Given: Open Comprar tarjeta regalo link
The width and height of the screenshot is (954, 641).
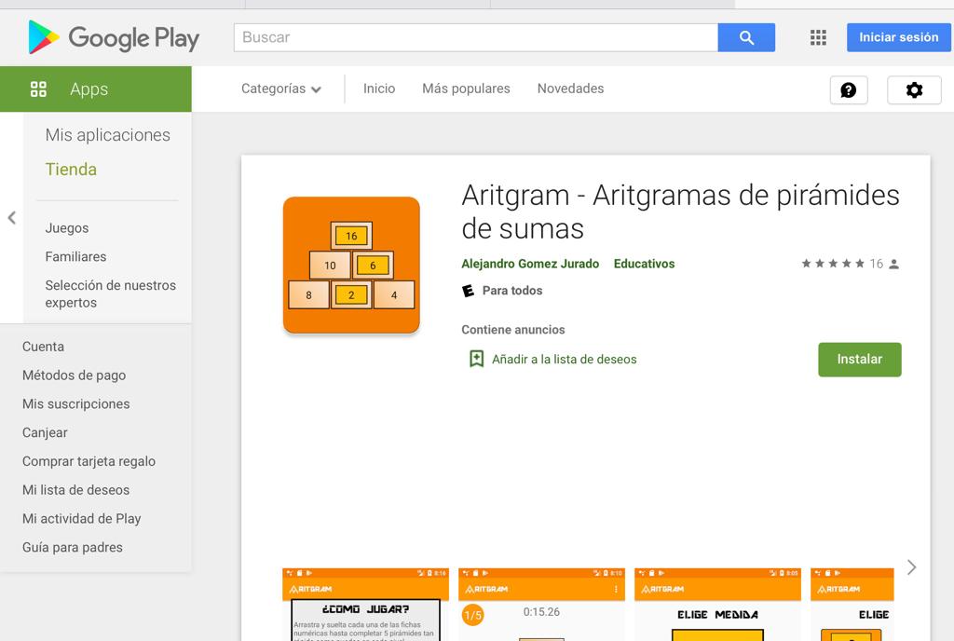Looking at the screenshot, I should pos(89,461).
